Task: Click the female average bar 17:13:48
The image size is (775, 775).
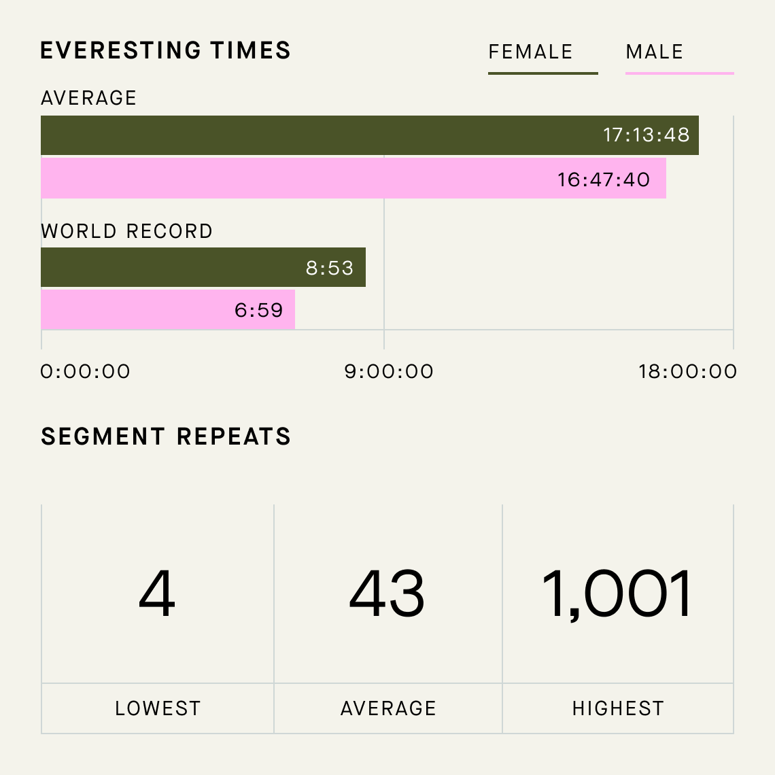Action: coord(370,135)
